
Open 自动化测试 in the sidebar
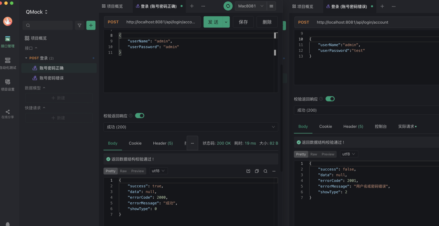coord(8,63)
